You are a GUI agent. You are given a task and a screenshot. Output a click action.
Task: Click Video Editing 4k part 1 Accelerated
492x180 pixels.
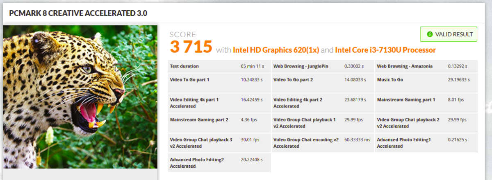tap(219, 103)
